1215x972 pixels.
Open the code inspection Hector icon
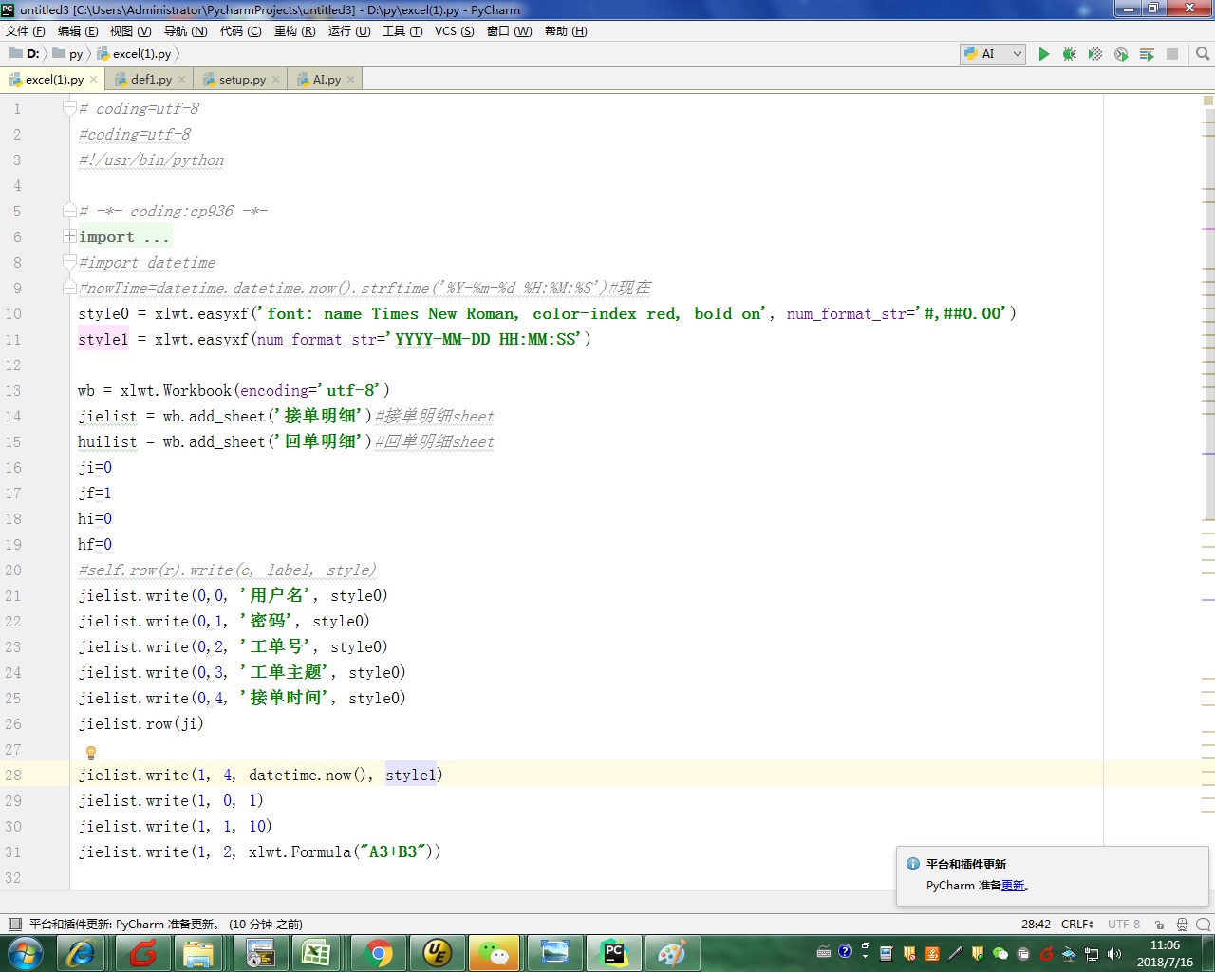pos(1182,924)
